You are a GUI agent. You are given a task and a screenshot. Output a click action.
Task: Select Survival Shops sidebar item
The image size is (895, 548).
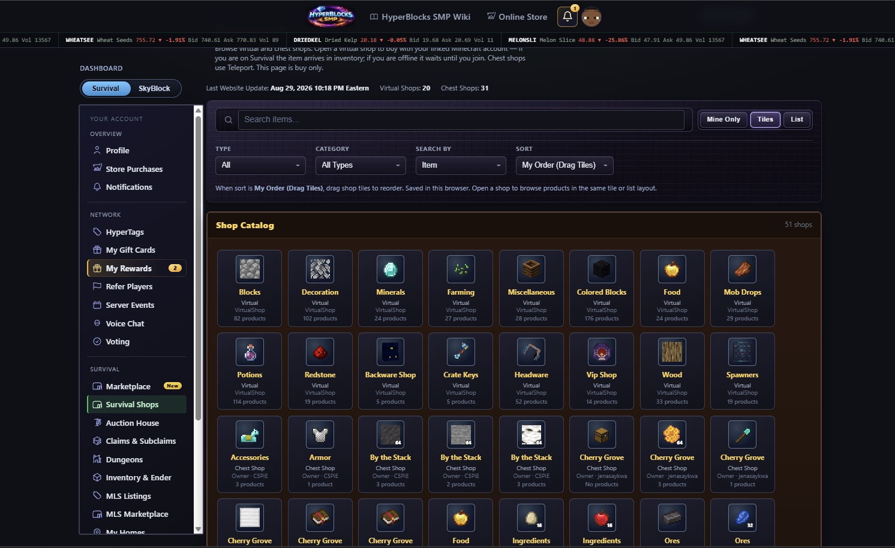pos(137,404)
